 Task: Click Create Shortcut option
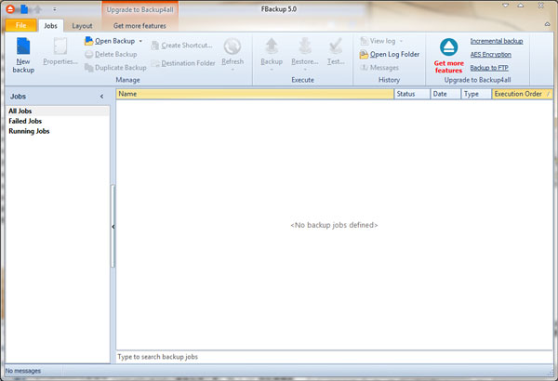tap(181, 46)
